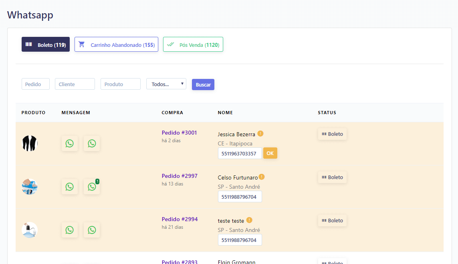
Task: Send second WhatsApp message for Pedido #2994
Action: click(x=92, y=230)
